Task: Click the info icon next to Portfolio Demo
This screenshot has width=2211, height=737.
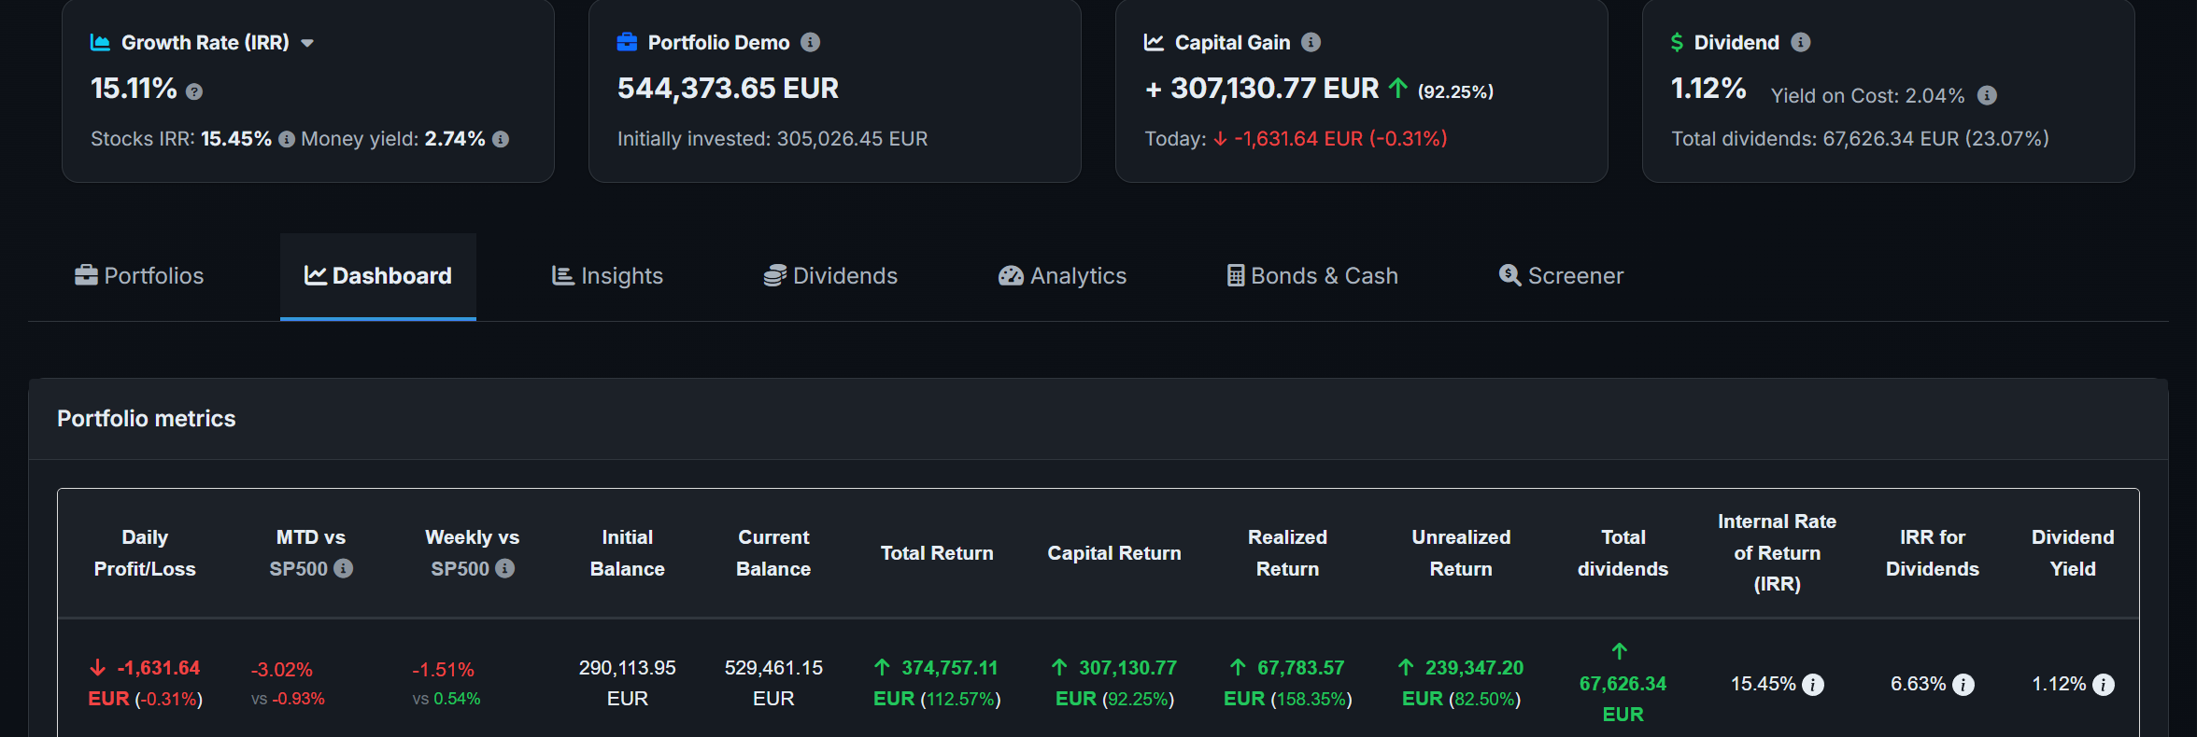Action: (x=810, y=42)
